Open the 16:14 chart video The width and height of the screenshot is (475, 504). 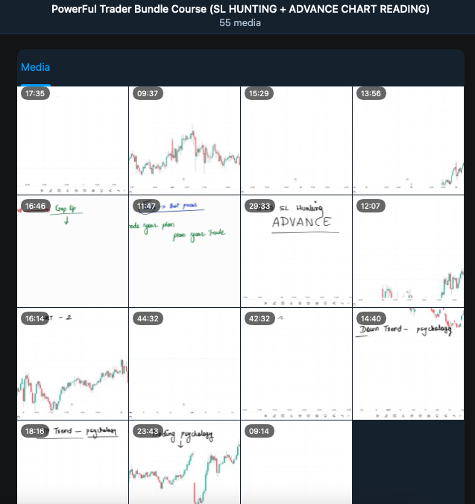pyautogui.click(x=72, y=363)
